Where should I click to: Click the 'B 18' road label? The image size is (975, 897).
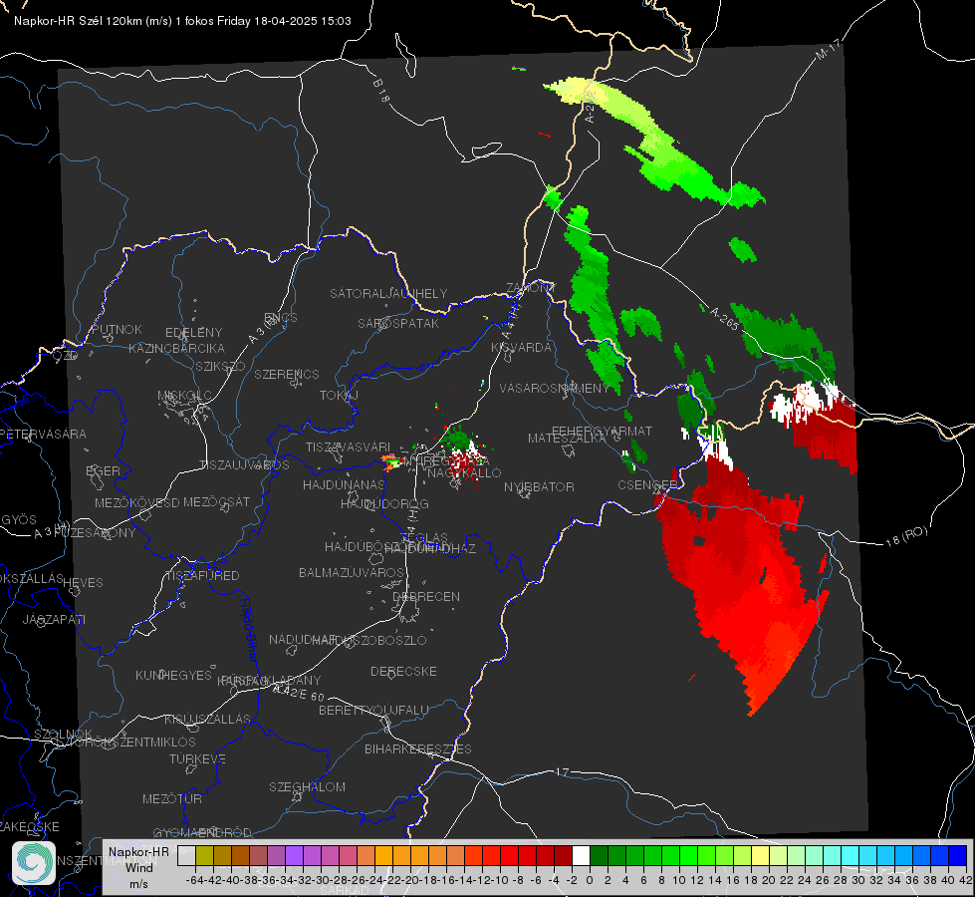pyautogui.click(x=381, y=91)
